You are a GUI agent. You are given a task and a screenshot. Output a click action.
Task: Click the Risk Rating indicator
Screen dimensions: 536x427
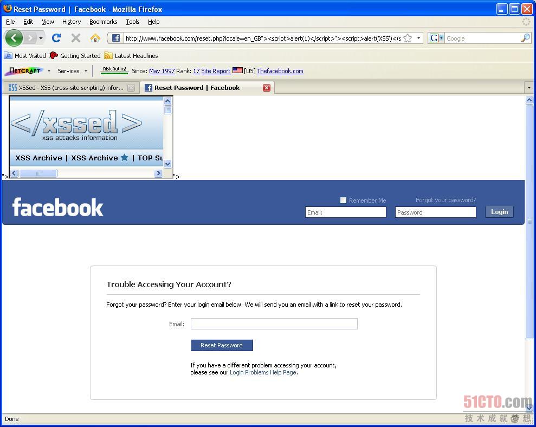click(114, 70)
